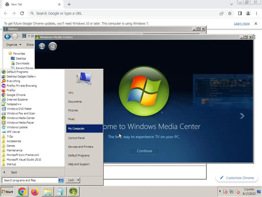This screenshot has width=262, height=197.
Task: Open the Organize menu in the Videos window
Action: (14, 45)
